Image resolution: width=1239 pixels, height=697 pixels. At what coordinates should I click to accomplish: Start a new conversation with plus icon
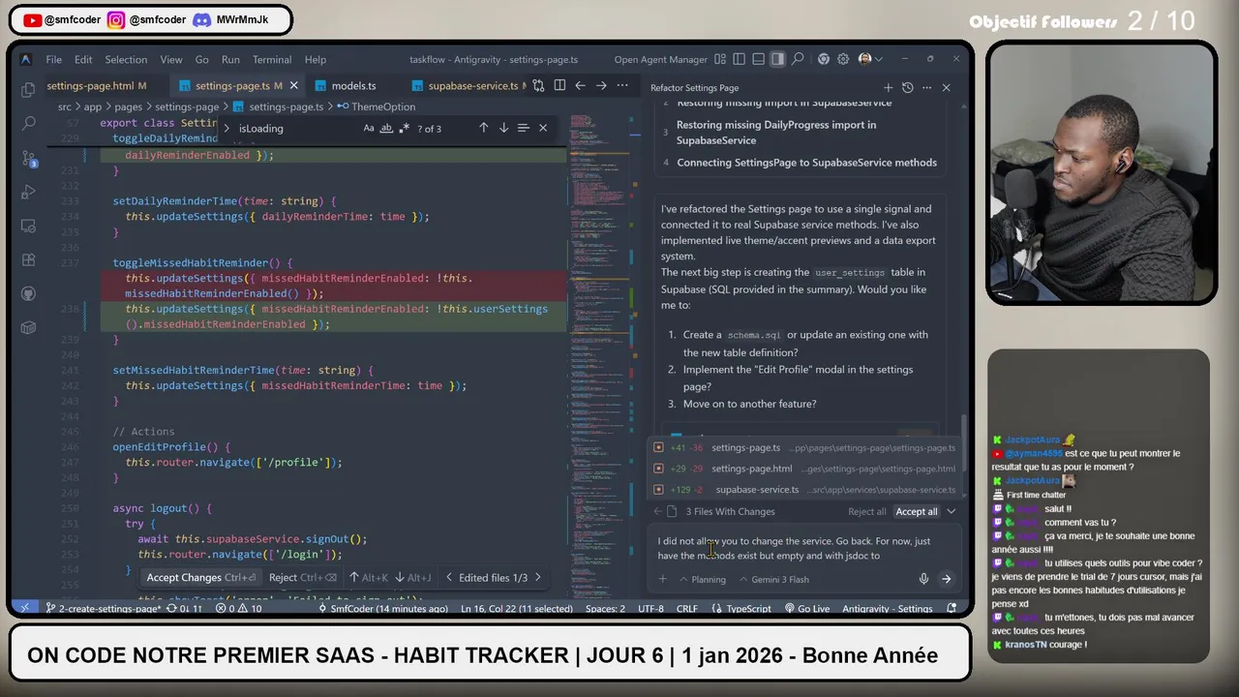click(888, 87)
